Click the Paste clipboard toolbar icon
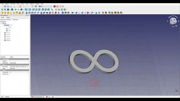Image resolution: width=180 pixels, height=101 pixels. coord(20,6)
